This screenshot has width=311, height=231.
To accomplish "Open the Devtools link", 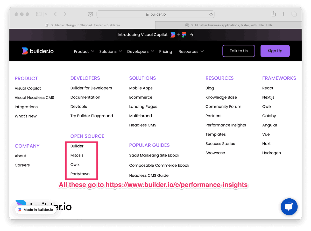I will [79, 107].
